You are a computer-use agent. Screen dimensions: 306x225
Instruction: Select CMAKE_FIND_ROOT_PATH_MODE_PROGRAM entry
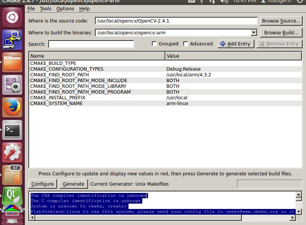(x=80, y=92)
